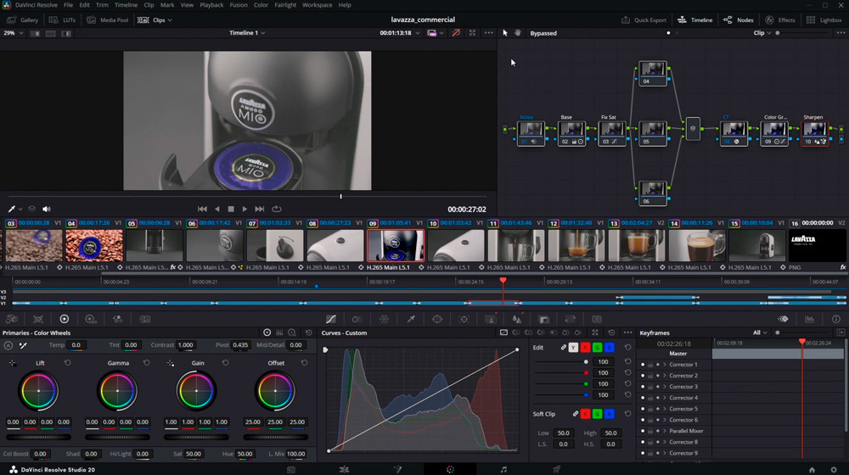Screen dimensions: 849x475
Task: Open the File menu
Action: (x=68, y=5)
